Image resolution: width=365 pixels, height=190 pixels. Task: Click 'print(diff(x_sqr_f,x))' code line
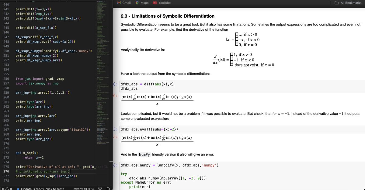[36, 28]
